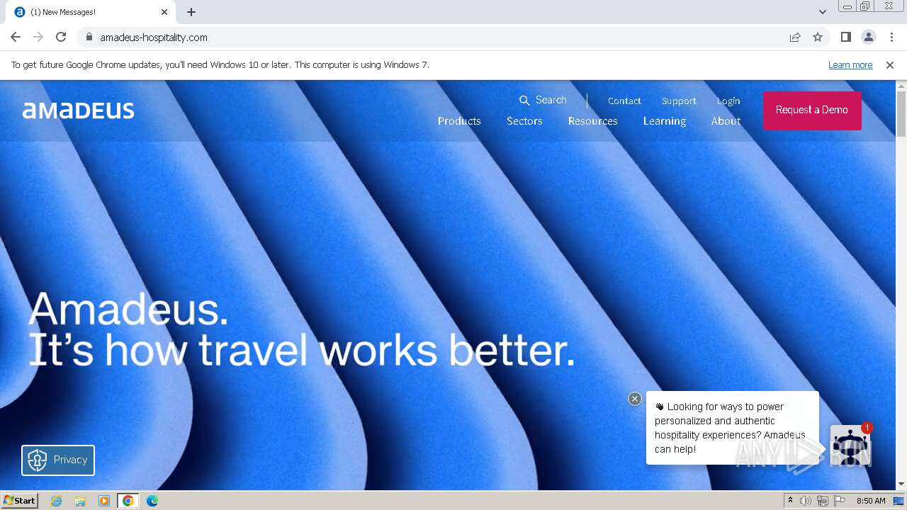
Task: Open the Resources menu
Action: [592, 121]
